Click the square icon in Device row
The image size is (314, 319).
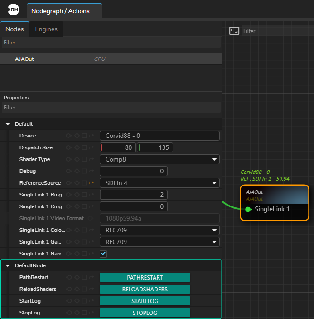coord(84,136)
